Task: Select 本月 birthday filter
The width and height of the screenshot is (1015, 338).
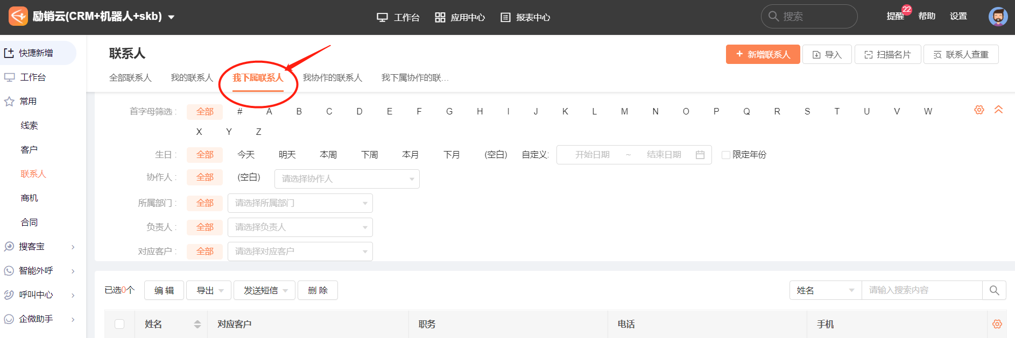Action: coord(411,155)
